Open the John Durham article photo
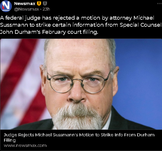The height and width of the screenshot is (151, 162). tap(81, 84)
